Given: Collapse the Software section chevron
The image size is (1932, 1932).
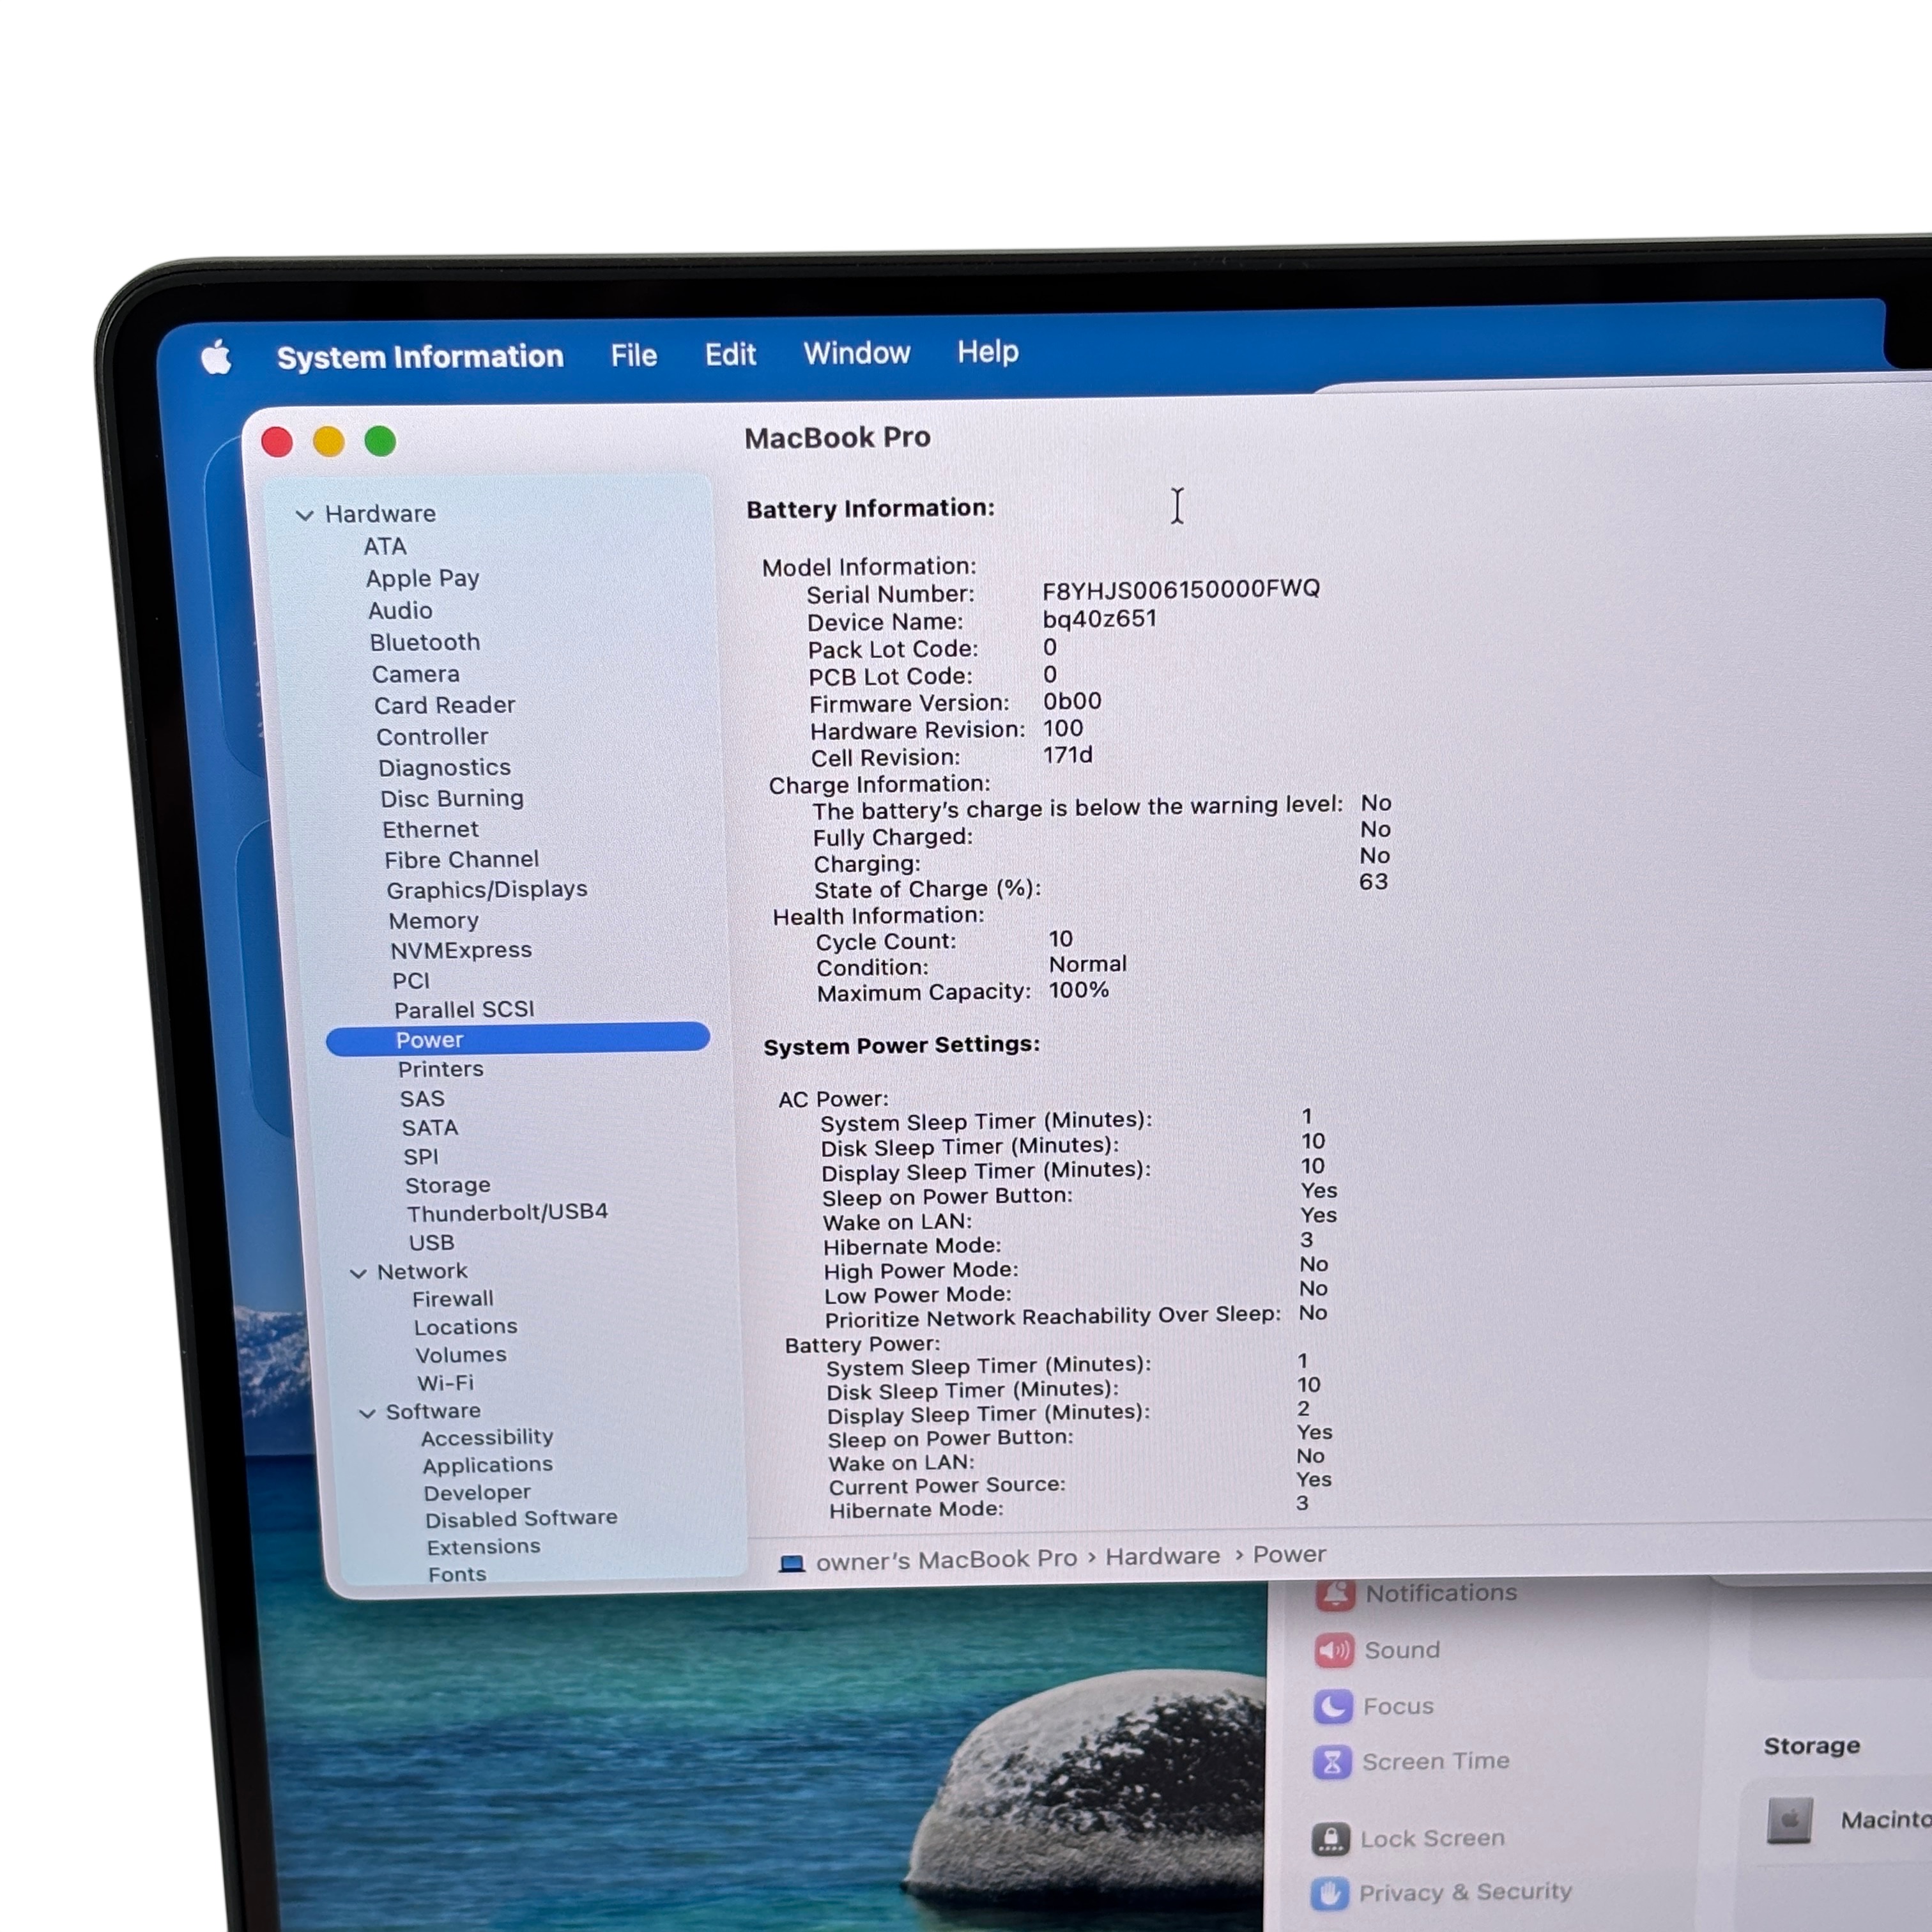Looking at the screenshot, I should [x=367, y=1413].
